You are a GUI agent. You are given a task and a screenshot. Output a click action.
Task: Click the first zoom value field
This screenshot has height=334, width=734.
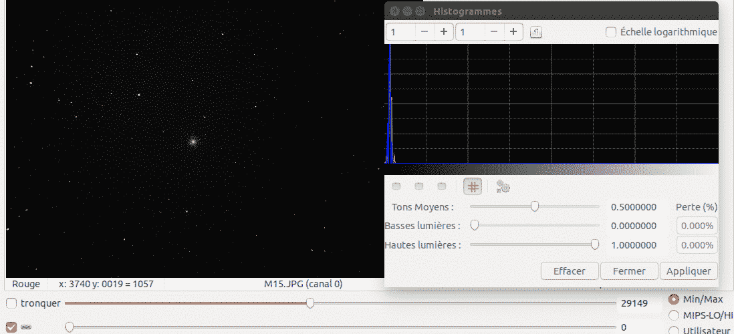(400, 32)
